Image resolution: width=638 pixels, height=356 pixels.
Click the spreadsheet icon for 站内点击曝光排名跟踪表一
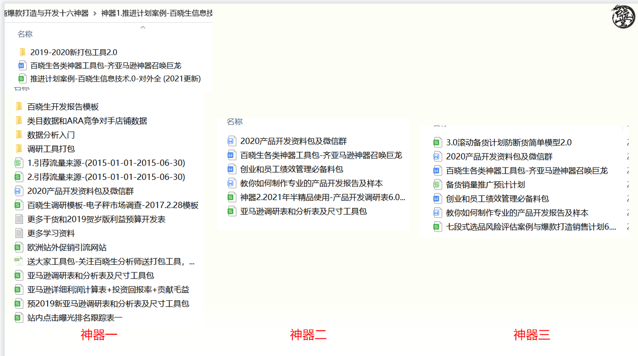[x=19, y=318]
